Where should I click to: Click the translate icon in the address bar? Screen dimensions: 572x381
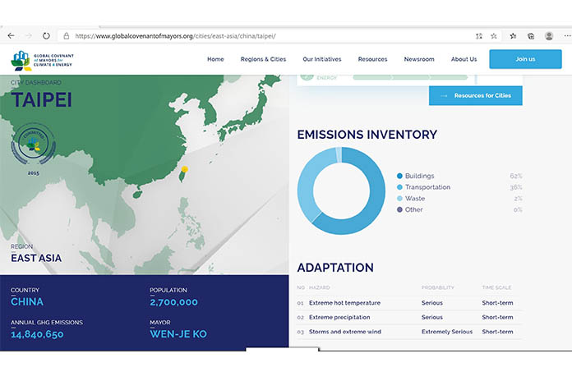[478, 36]
